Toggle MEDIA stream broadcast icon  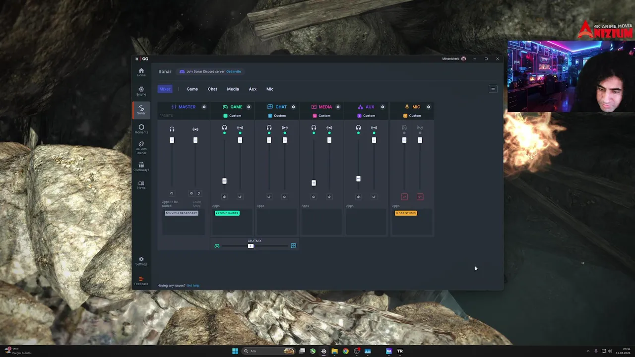[x=329, y=128]
